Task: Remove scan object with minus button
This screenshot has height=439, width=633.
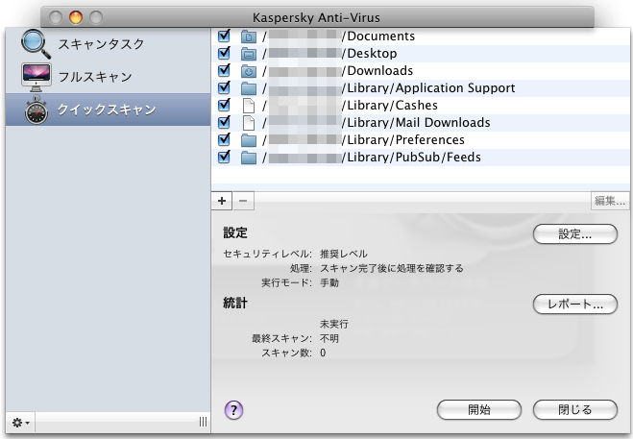Action: [243, 201]
